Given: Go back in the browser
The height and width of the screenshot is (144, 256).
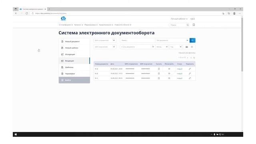Looking at the screenshot, I should (x=16, y=13).
